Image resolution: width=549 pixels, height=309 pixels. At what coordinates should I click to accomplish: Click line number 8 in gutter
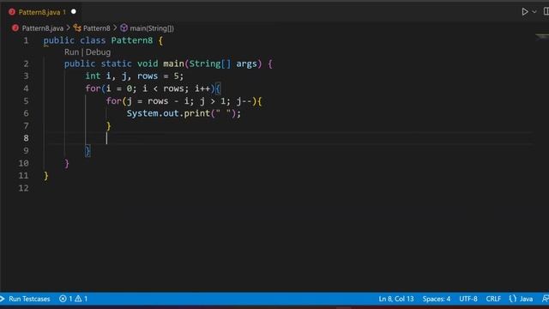tap(26, 138)
